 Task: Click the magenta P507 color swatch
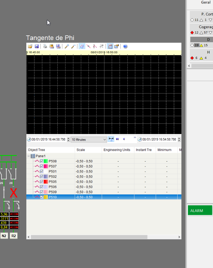click(46, 166)
